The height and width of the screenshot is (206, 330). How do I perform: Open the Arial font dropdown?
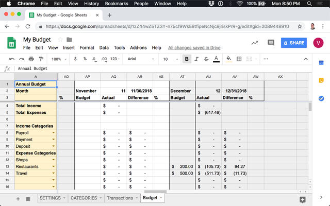coord(140,59)
